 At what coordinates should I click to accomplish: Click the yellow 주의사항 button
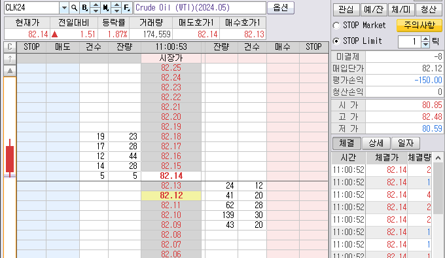point(419,26)
